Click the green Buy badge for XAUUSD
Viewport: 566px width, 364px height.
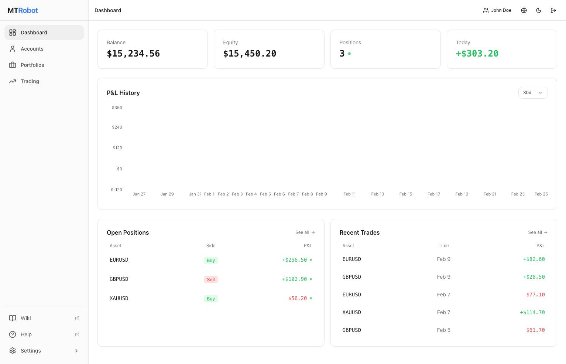point(210,299)
